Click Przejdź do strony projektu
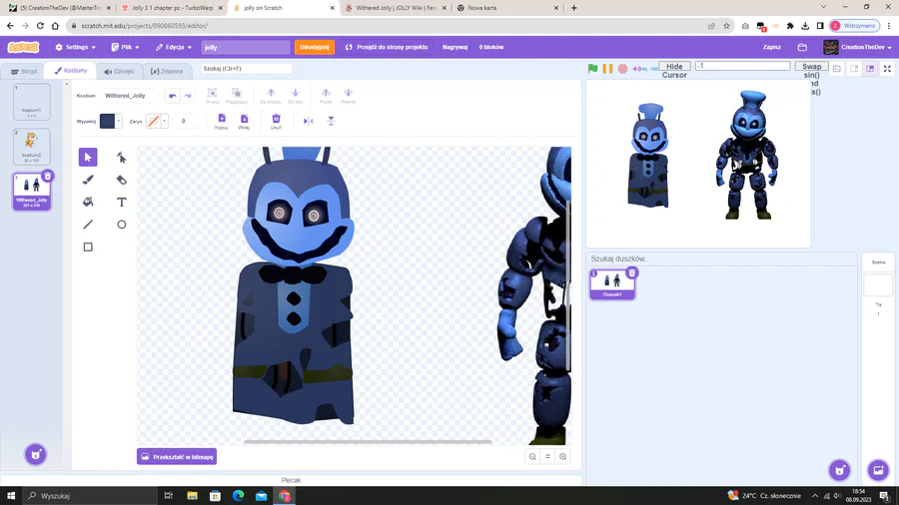Screen dimensions: 899x505 (x=387, y=47)
